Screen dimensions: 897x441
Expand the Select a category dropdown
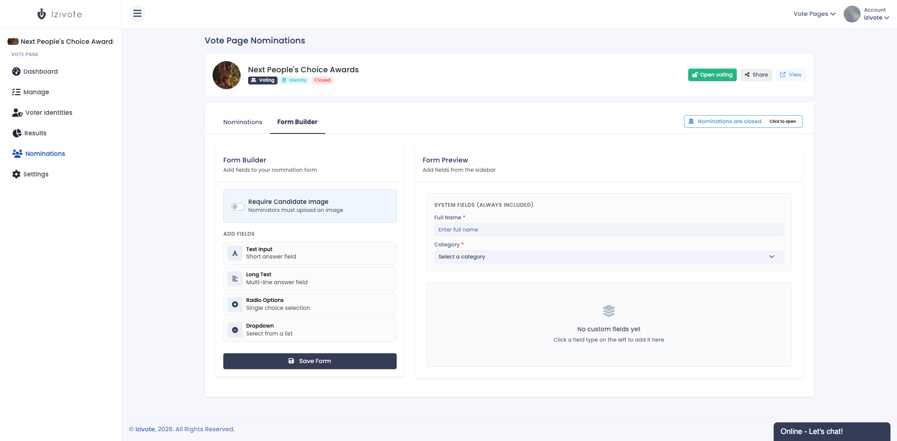coord(609,257)
